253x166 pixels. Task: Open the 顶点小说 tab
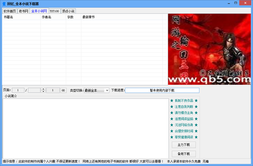[x=68, y=11]
